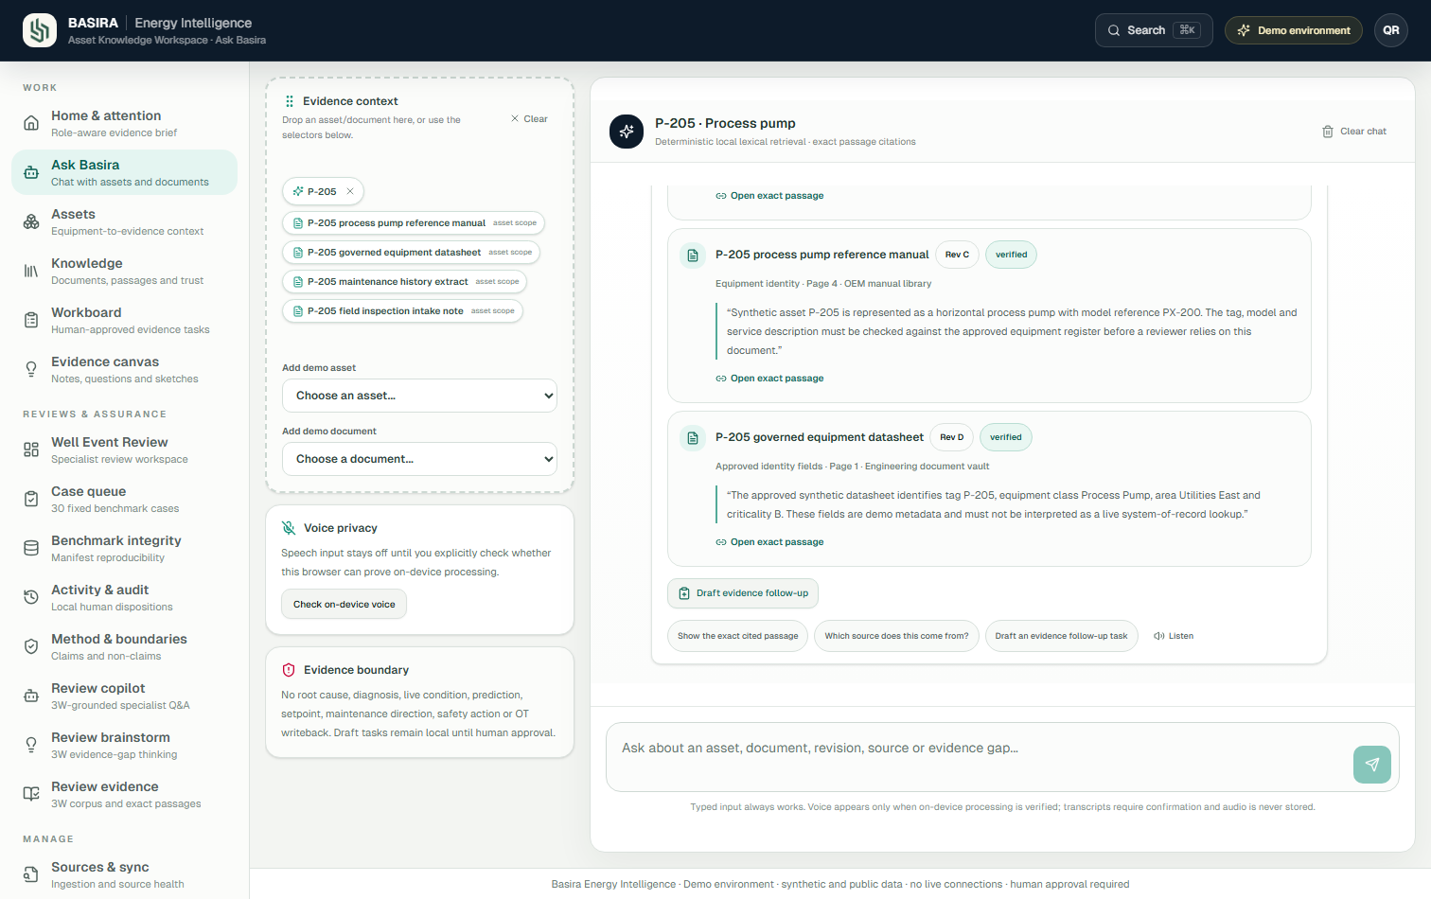Open the Search box in header
Image resolution: width=1431 pixels, height=899 pixels.
pyautogui.click(x=1154, y=30)
